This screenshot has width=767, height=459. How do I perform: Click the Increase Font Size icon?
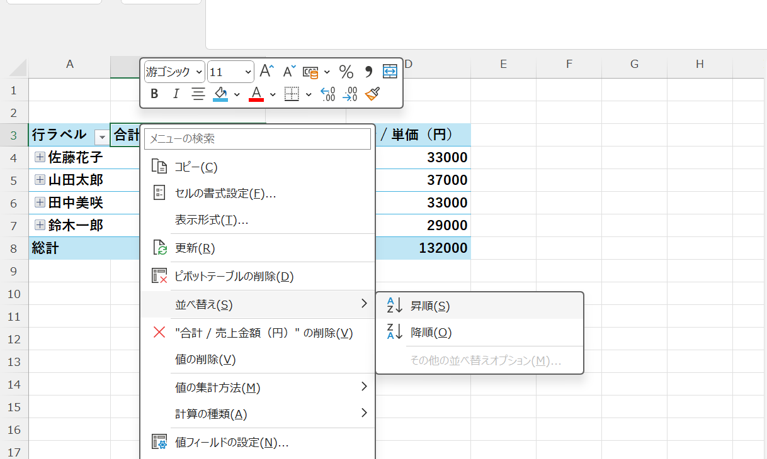(x=266, y=71)
